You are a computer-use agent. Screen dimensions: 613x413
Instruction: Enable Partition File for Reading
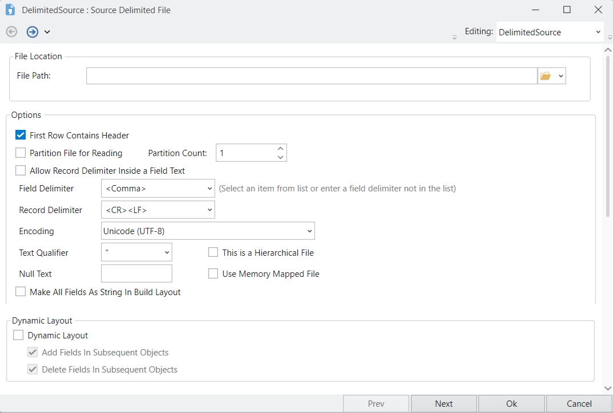(x=21, y=153)
